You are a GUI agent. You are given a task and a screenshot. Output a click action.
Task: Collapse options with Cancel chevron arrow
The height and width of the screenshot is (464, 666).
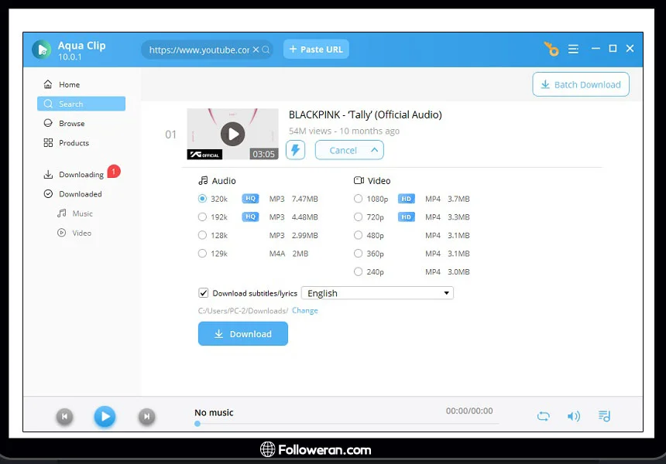374,150
